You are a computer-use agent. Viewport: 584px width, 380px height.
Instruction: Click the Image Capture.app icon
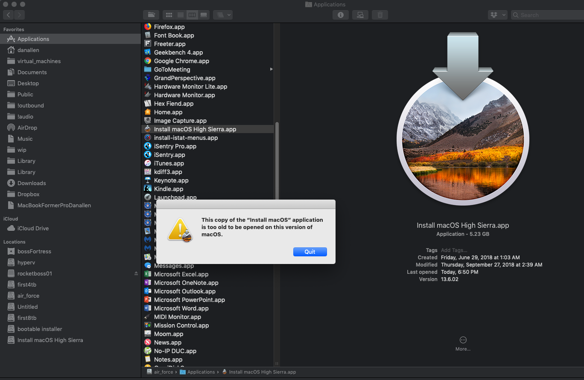pyautogui.click(x=148, y=121)
